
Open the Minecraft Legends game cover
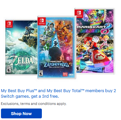pos(57,47)
